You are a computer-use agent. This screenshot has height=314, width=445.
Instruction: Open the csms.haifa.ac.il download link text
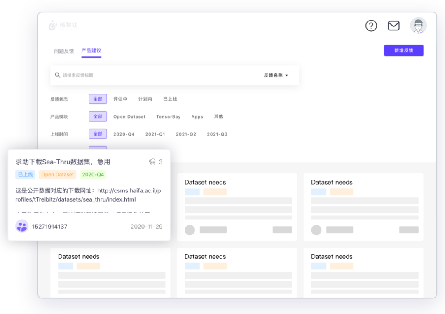point(88,195)
